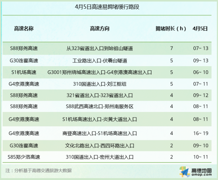Click 工业路出入口-伏羲台隧道 direction cell

click(x=100, y=61)
